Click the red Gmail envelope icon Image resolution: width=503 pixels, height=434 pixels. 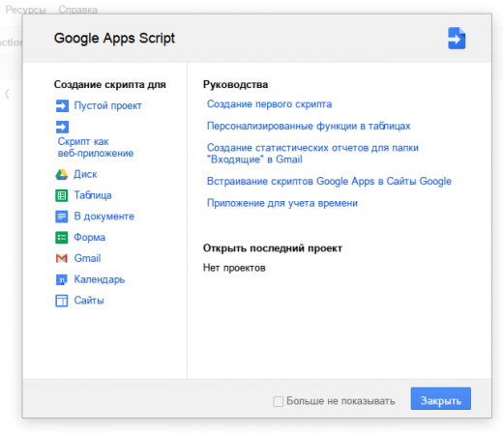click(62, 258)
